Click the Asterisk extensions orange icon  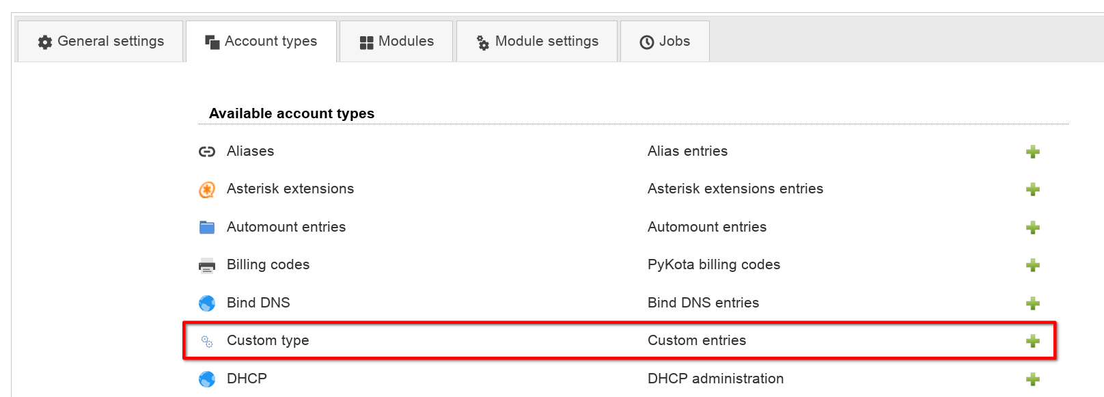(207, 189)
